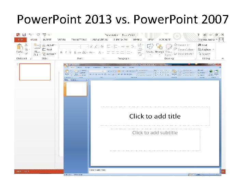
Task: Click orange zoom fit button in 2013 status bar
Action: (223, 171)
